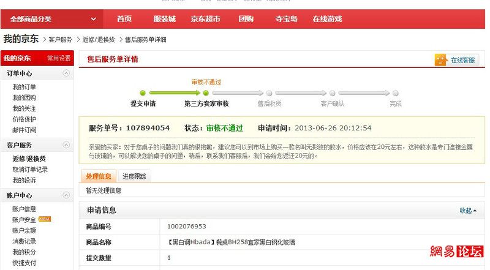The width and height of the screenshot is (490, 270).
Task: Click the 客户服务 breadcrumb link
Action: click(x=60, y=40)
